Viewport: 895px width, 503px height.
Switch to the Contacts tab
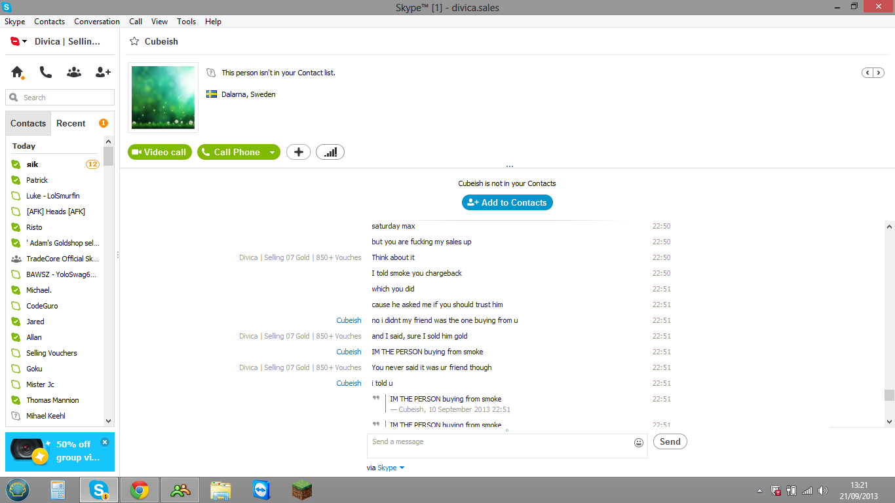[28, 123]
